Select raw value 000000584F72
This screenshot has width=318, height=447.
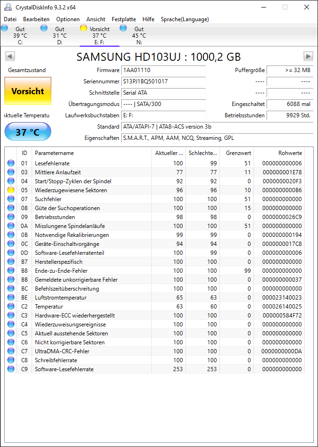tap(282, 316)
